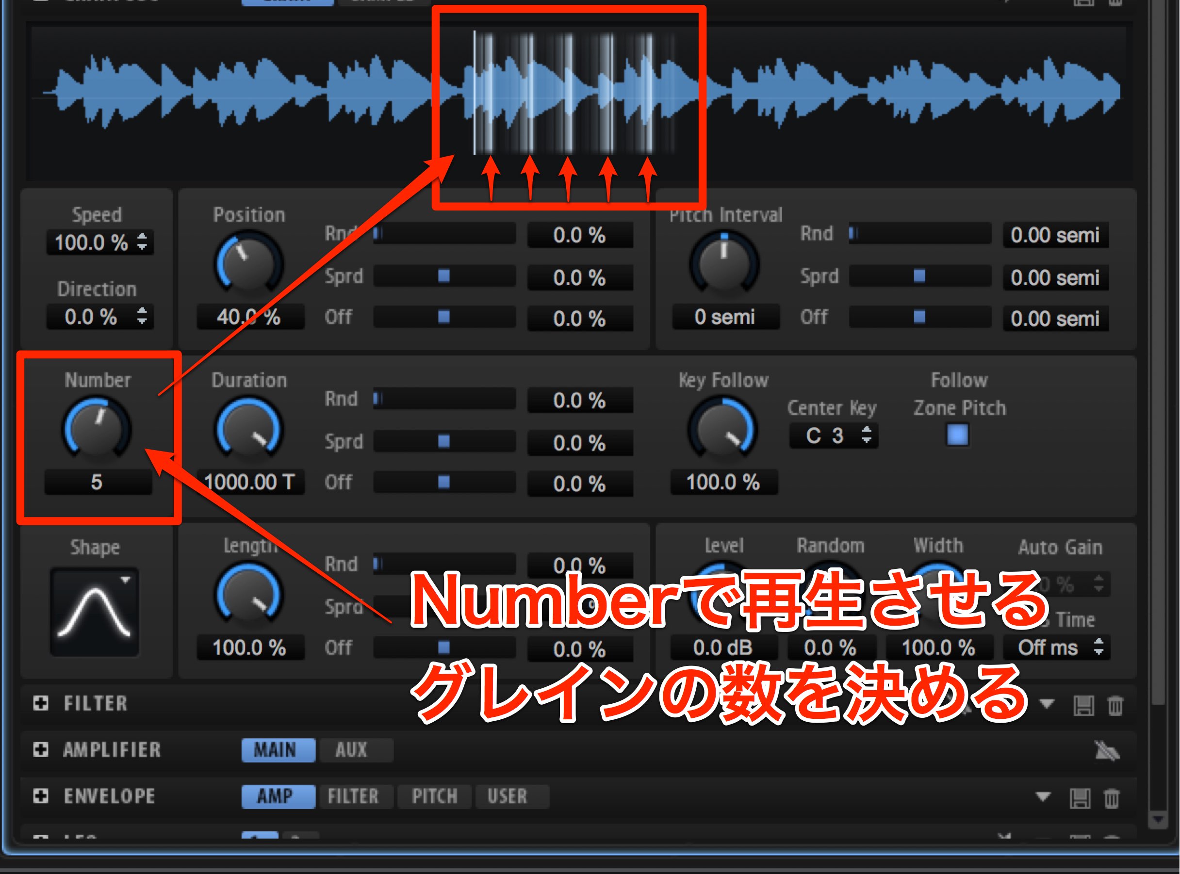Open the preset menu arrow in ENVELOPE row
The image size is (1180, 874).
click(1043, 796)
